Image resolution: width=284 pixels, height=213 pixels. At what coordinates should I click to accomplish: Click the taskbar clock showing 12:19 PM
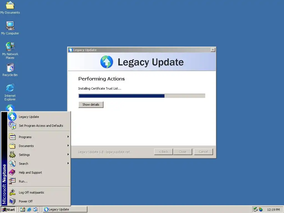point(273,210)
